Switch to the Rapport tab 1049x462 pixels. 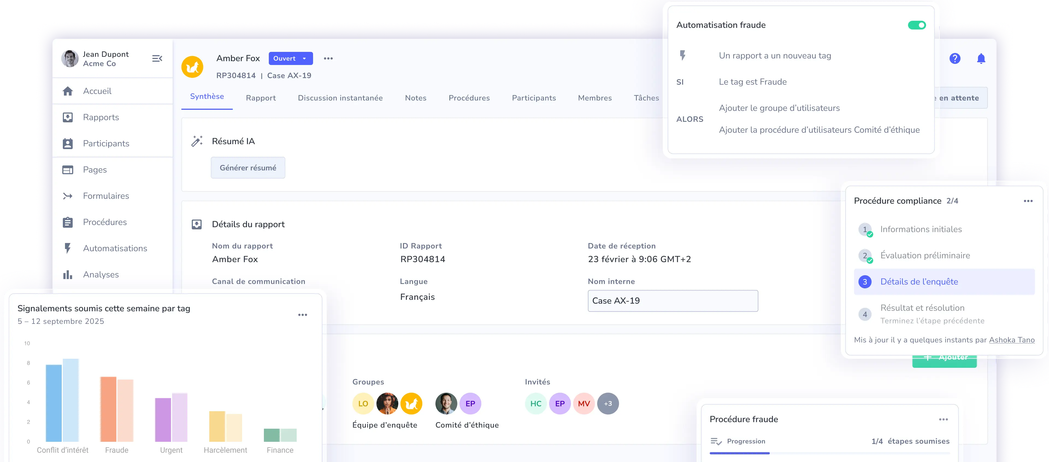[x=261, y=98]
